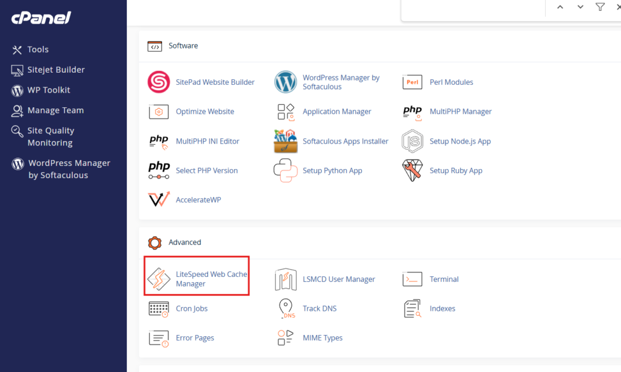Image resolution: width=621 pixels, height=372 pixels.
Task: Click WordPress Manager icon in Software section
Action: coord(286,82)
